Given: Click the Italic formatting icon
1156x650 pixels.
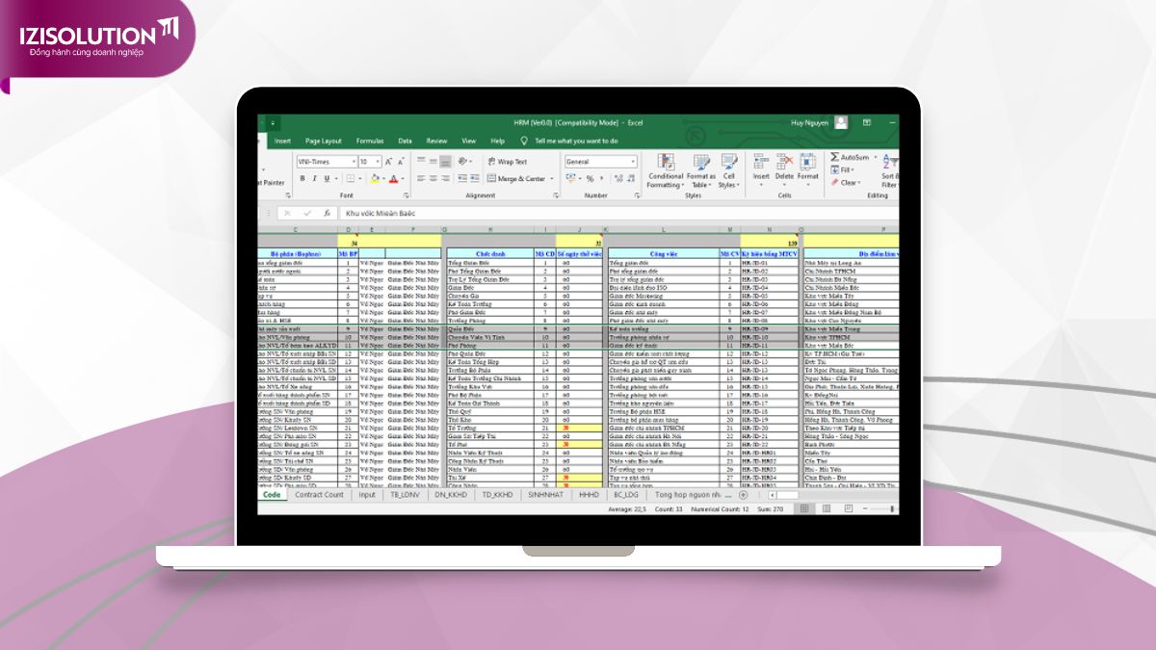Looking at the screenshot, I should point(313,178).
